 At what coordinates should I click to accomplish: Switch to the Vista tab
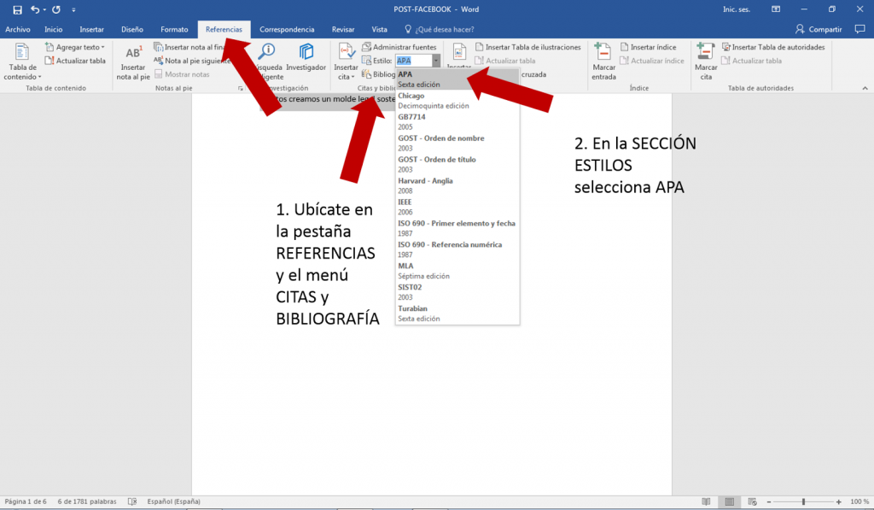pyautogui.click(x=380, y=30)
